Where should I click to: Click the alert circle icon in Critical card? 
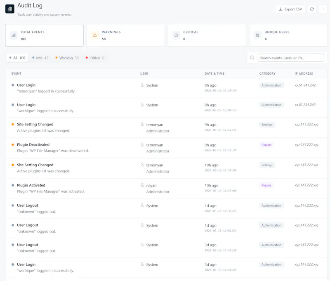(x=177, y=35)
